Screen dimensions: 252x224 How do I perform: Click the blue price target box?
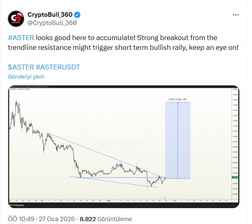(x=177, y=140)
